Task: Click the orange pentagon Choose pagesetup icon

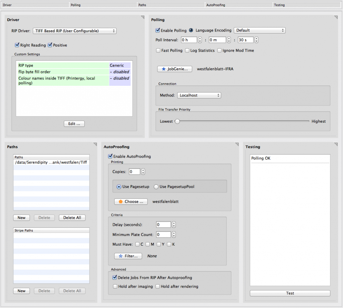Action: point(121,201)
